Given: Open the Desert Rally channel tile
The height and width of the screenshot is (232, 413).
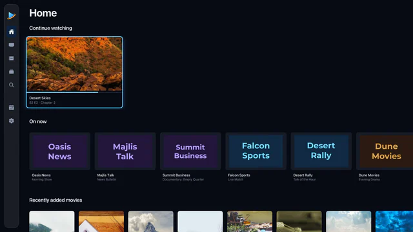Looking at the screenshot, I should [321, 151].
